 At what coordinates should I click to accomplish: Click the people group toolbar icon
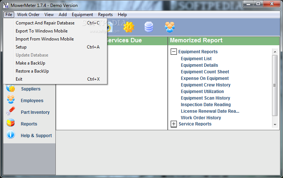pos(170,27)
